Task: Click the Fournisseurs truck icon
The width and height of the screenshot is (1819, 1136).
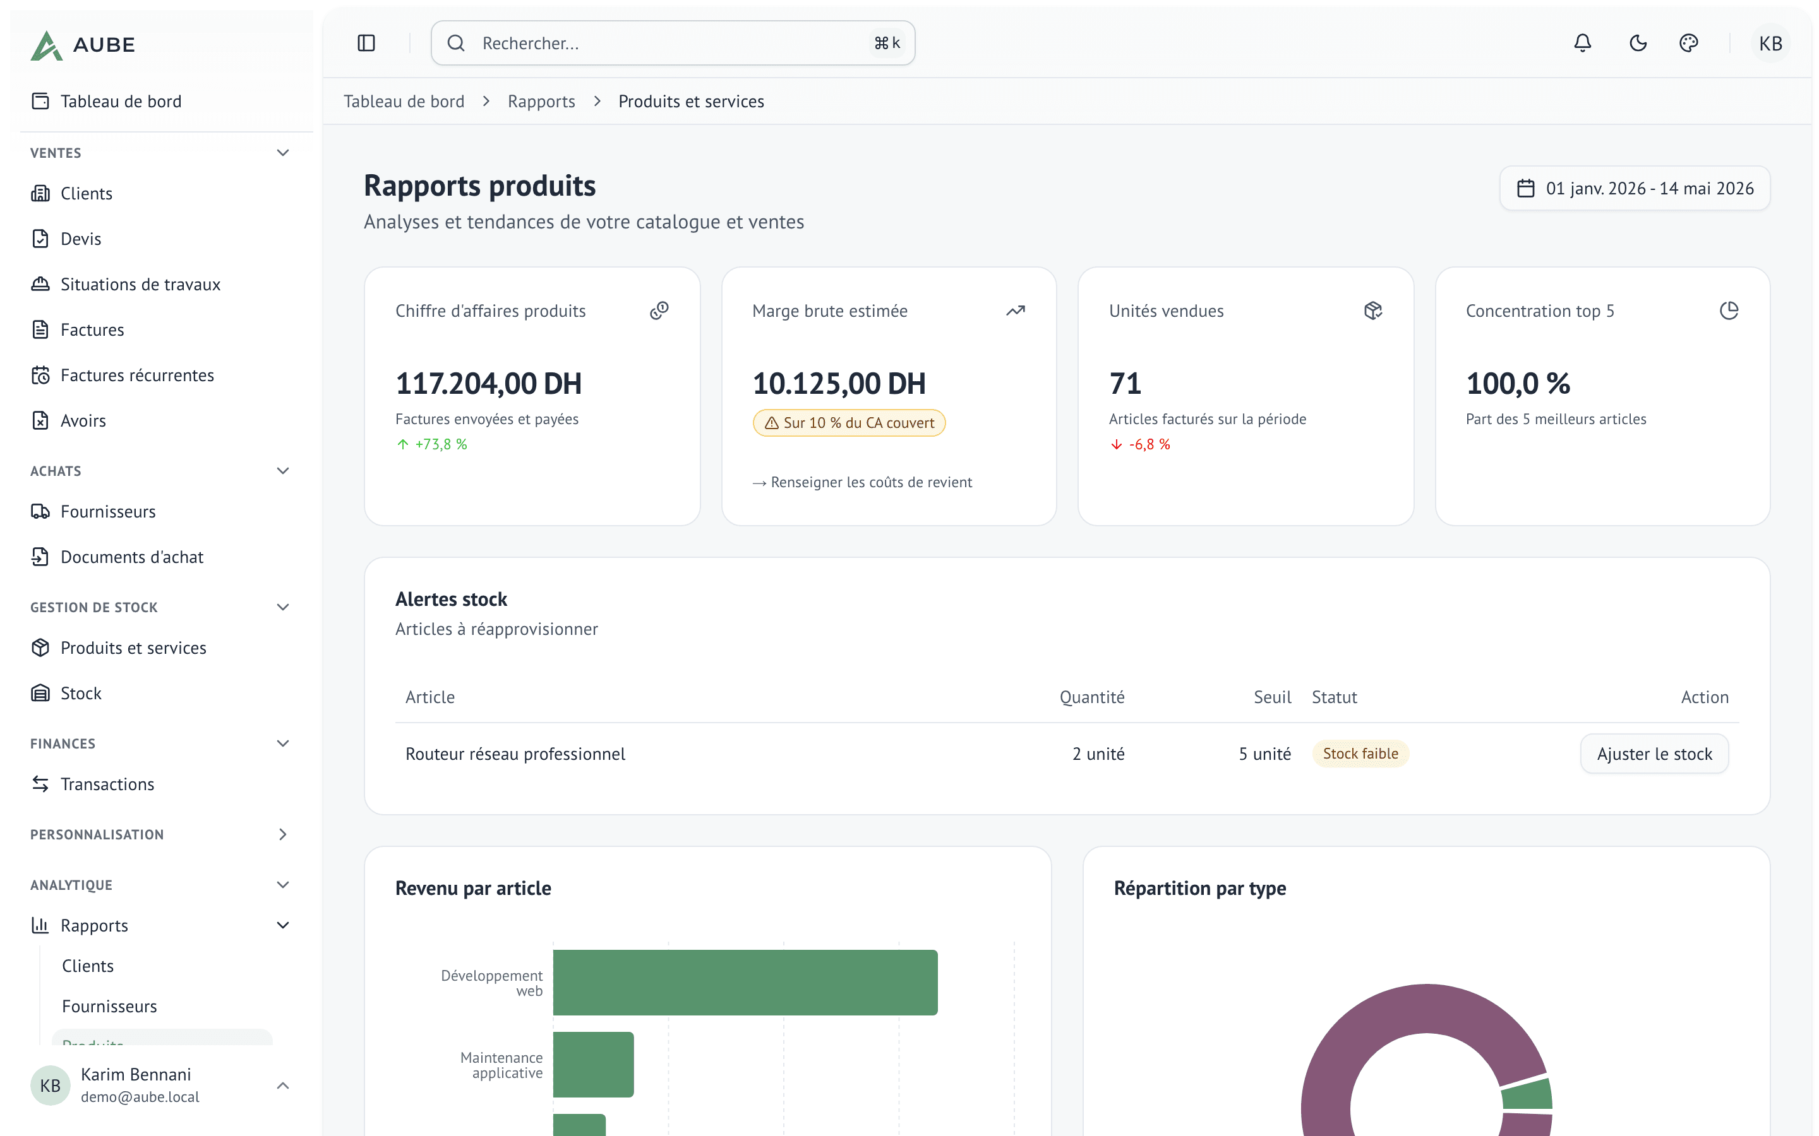Action: click(40, 511)
